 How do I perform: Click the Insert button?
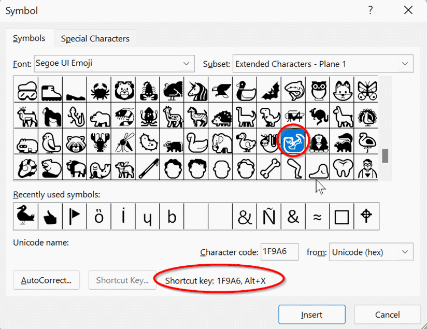click(311, 314)
